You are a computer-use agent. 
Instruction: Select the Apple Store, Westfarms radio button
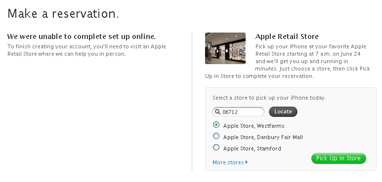[216, 125]
